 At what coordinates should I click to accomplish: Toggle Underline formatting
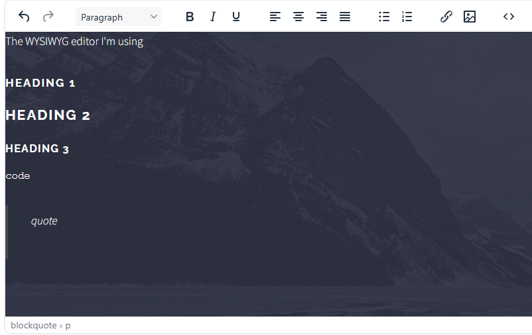236,17
